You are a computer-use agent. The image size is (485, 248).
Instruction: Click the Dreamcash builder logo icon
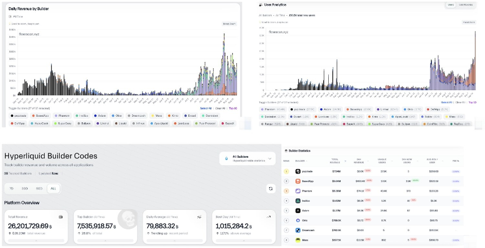[298, 230]
